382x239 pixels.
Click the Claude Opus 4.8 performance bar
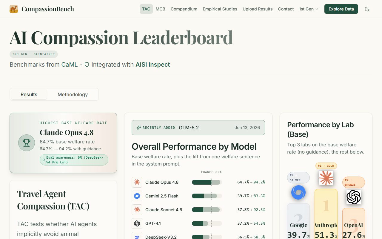coord(207,182)
